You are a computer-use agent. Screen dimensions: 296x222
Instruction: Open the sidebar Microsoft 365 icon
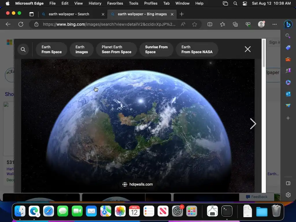tap(288, 82)
